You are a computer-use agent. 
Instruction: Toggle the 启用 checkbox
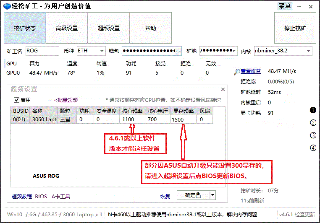[x=17, y=100]
